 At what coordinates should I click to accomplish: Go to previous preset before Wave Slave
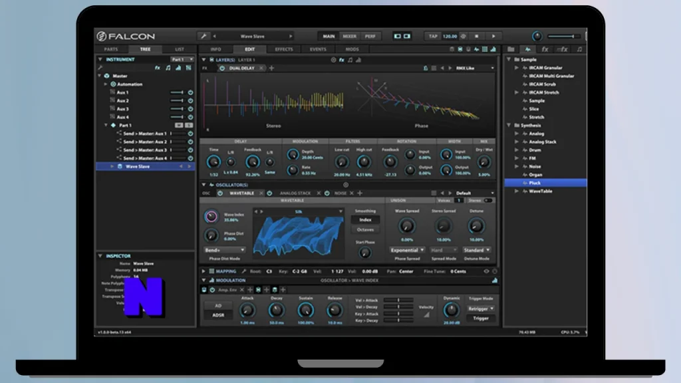(x=215, y=37)
